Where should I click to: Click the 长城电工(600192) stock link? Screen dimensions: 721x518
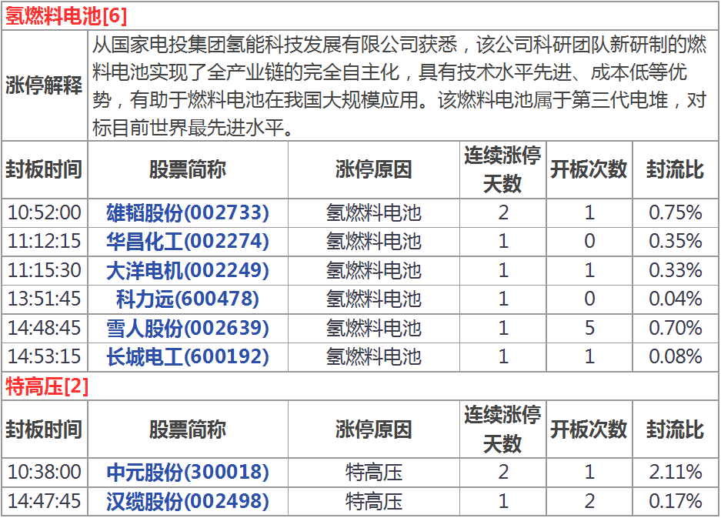click(188, 356)
